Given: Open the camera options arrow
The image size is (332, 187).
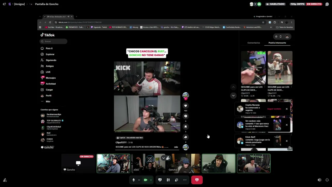Looking at the screenshot, I should tap(151, 180).
